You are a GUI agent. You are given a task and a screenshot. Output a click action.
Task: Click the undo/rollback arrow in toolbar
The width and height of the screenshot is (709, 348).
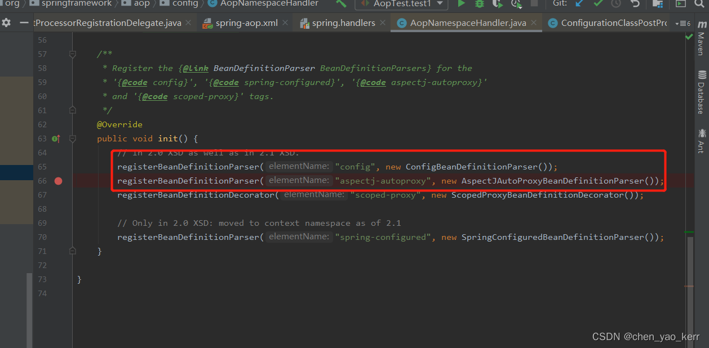pyautogui.click(x=635, y=4)
